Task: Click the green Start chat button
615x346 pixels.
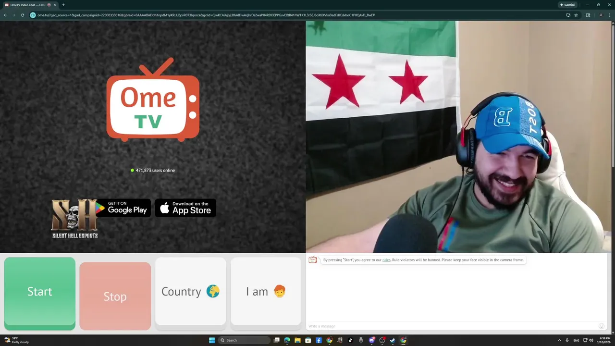Action: (39, 293)
